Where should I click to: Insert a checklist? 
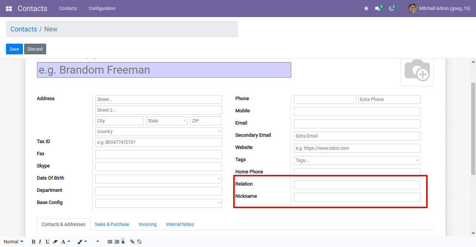(123, 241)
